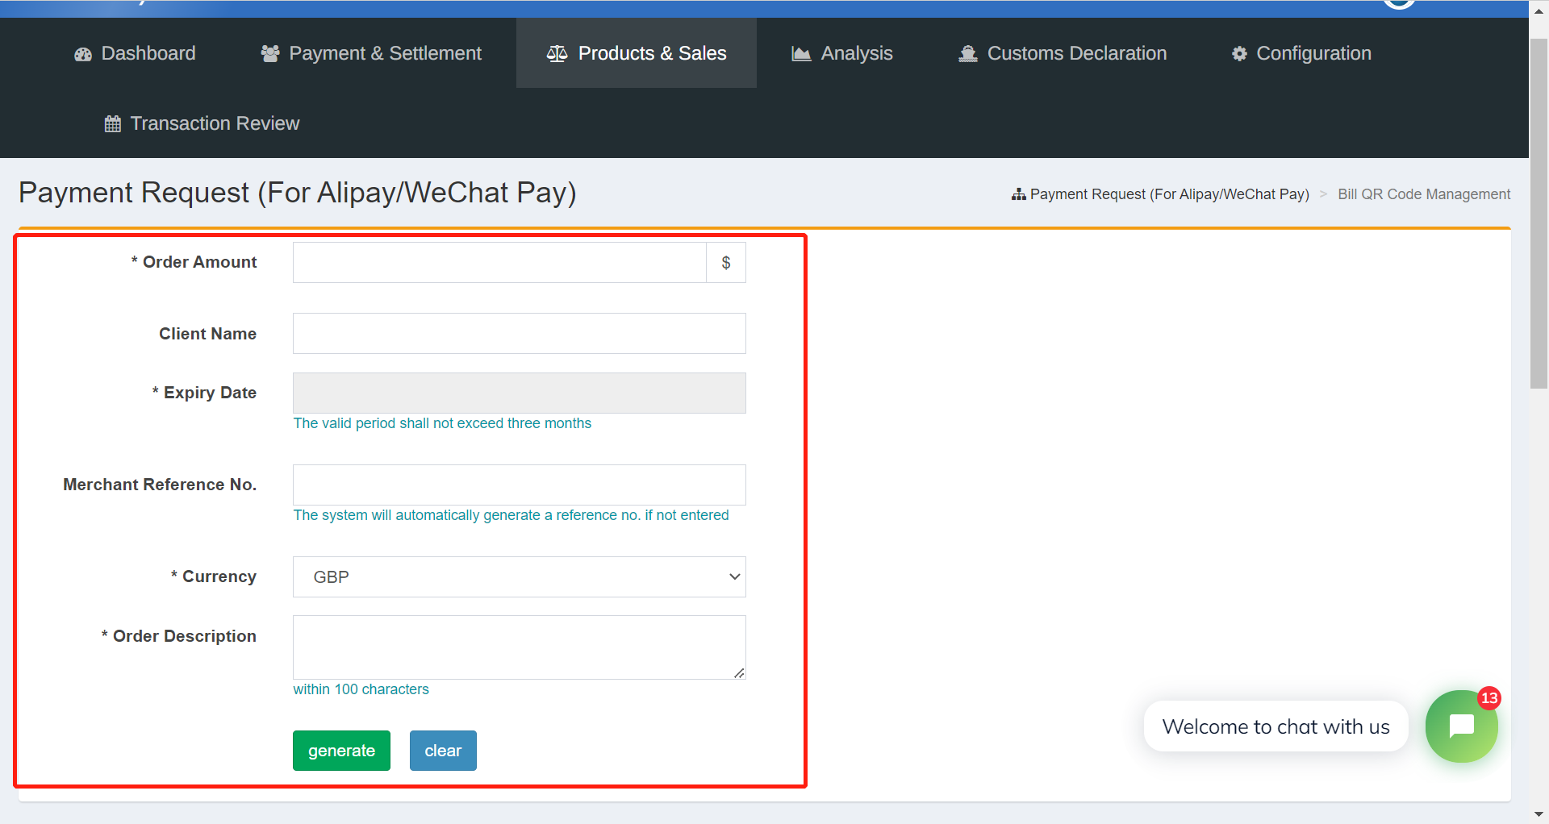Screen dimensions: 1549x824
Task: Open the green chat bubble widget
Action: tap(1461, 726)
